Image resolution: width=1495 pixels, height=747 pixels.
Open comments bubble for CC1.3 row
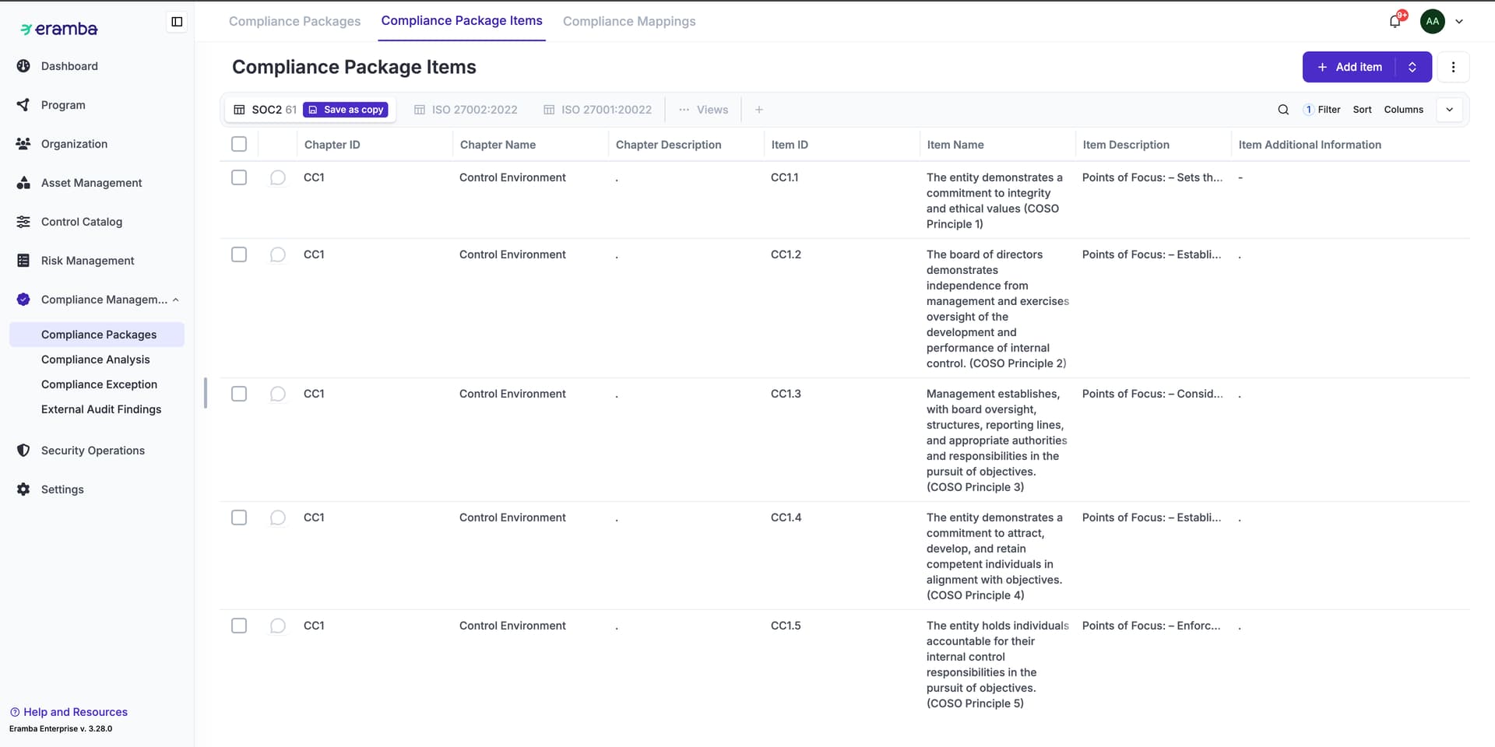click(277, 394)
